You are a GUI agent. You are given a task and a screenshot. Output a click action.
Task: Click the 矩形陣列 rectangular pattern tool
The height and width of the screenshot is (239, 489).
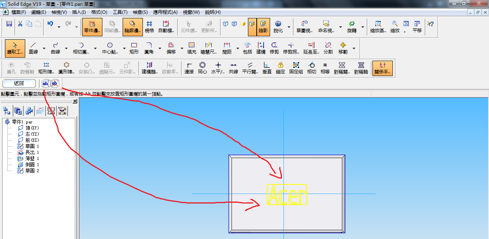[46, 68]
